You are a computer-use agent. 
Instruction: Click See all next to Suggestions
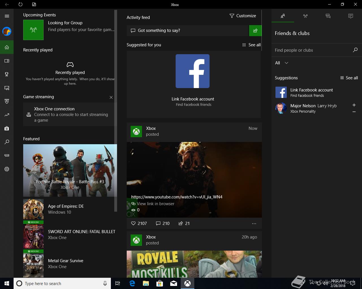[349, 78]
